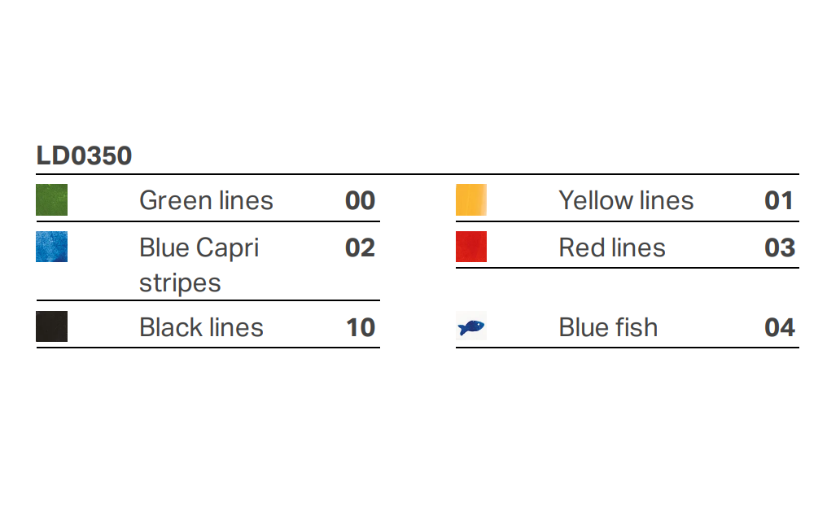Select the 'Blue Capri' label text
Image resolution: width=840 pixels, height=512 pixels.
point(199,247)
